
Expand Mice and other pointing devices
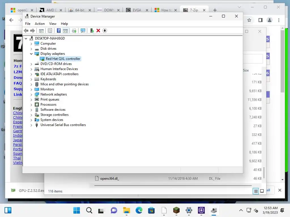tap(31, 84)
